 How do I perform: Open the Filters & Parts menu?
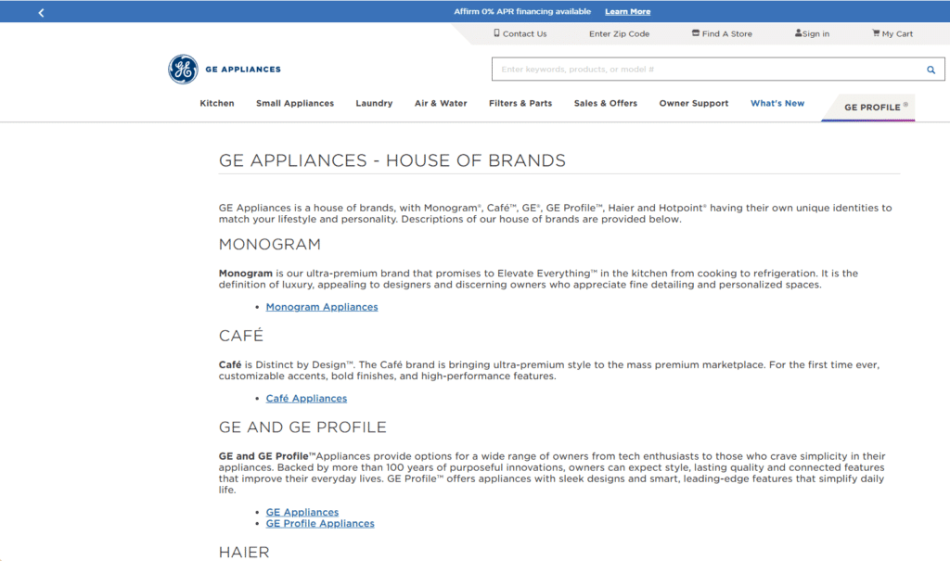[520, 104]
